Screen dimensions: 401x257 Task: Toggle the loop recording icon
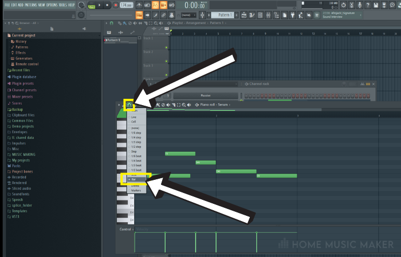click(x=172, y=5)
